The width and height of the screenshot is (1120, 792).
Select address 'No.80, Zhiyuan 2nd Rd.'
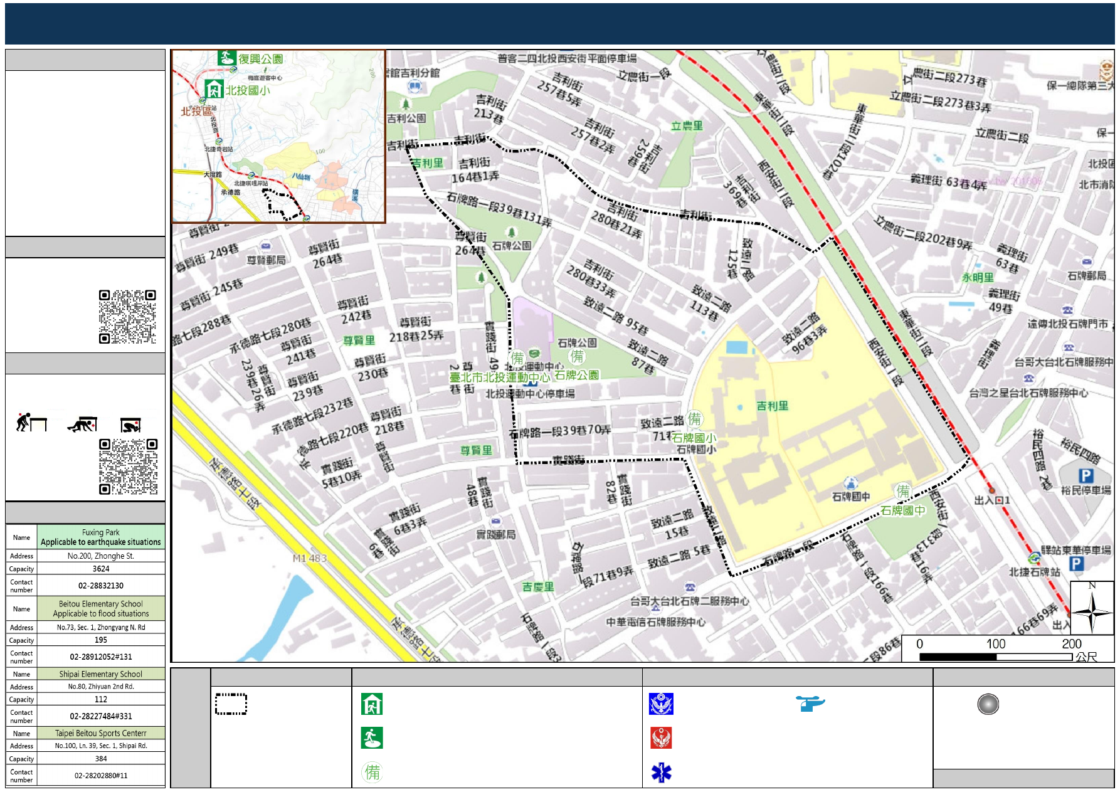pyautogui.click(x=101, y=687)
